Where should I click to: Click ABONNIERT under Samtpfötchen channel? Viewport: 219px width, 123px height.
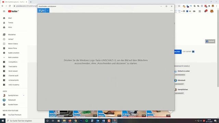(179, 93)
